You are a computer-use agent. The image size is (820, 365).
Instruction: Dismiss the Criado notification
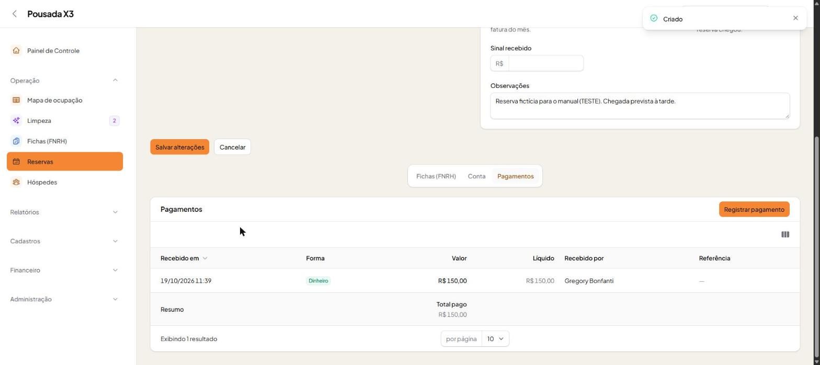795,18
